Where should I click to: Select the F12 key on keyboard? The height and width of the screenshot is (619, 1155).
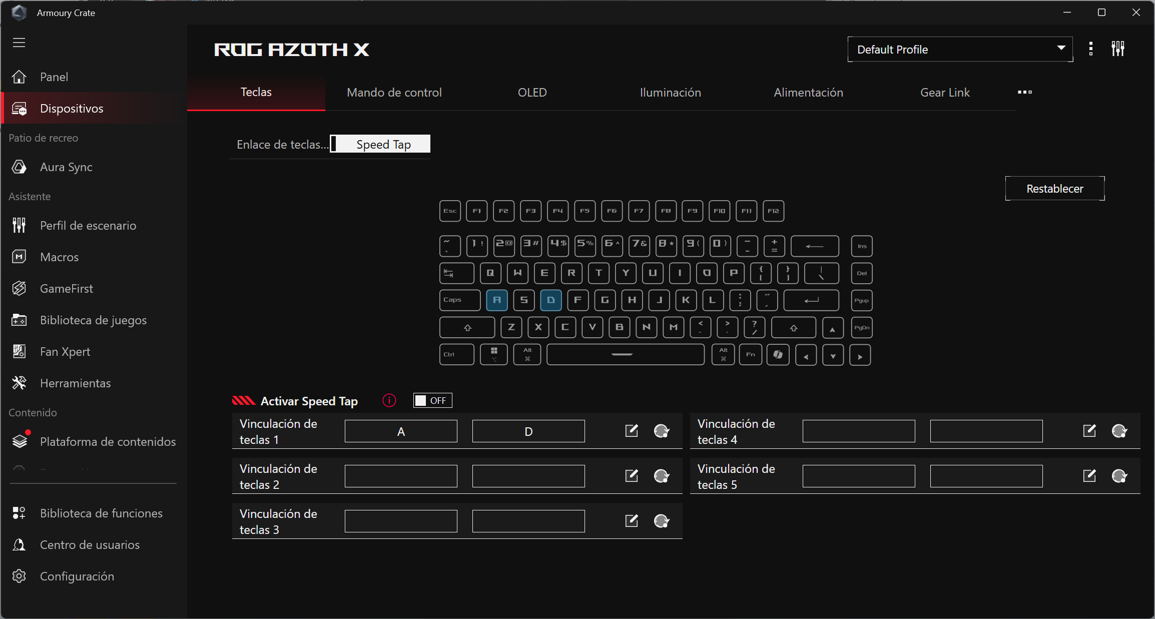[774, 211]
